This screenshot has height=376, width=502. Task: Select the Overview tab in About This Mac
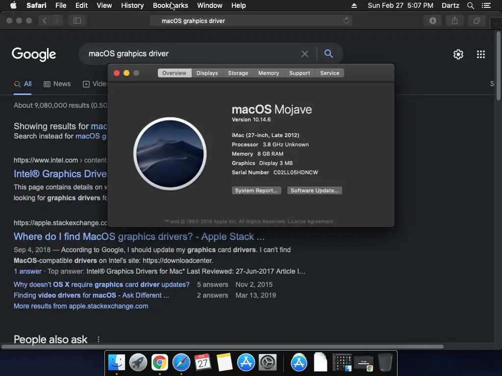pyautogui.click(x=174, y=73)
